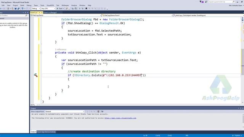Open the Project menu
This screenshot has height=137, width=244.
click(15, 5)
